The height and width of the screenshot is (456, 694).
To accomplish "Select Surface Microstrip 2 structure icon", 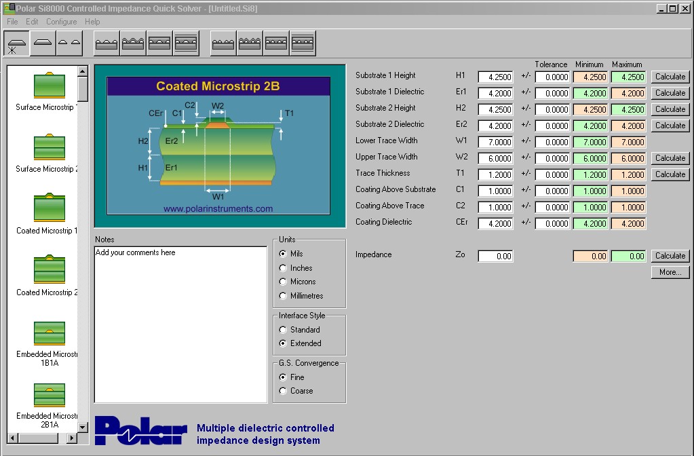I will point(49,147).
